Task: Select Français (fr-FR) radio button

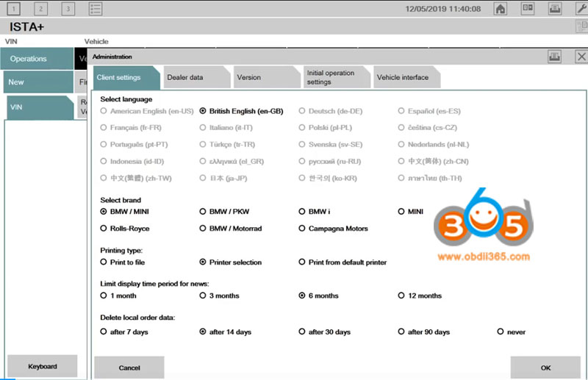Action: [x=131, y=128]
